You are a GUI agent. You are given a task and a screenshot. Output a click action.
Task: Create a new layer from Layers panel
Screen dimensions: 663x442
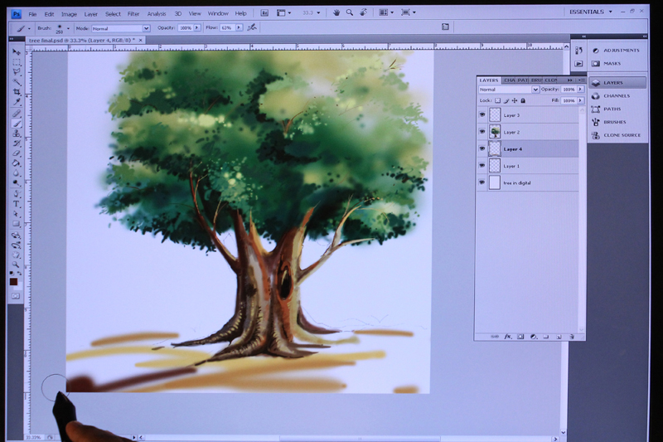559,337
